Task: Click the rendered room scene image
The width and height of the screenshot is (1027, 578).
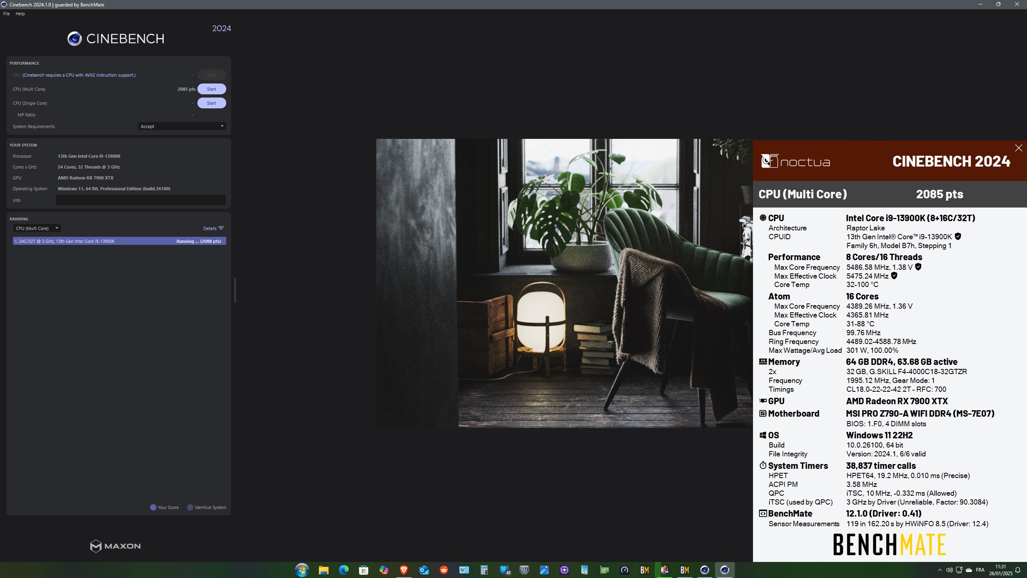Action: tap(564, 283)
